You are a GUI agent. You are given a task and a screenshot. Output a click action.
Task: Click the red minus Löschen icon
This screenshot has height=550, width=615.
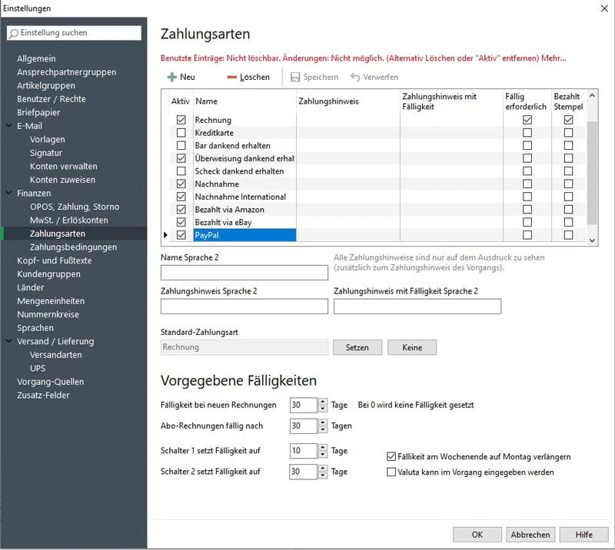click(x=232, y=78)
